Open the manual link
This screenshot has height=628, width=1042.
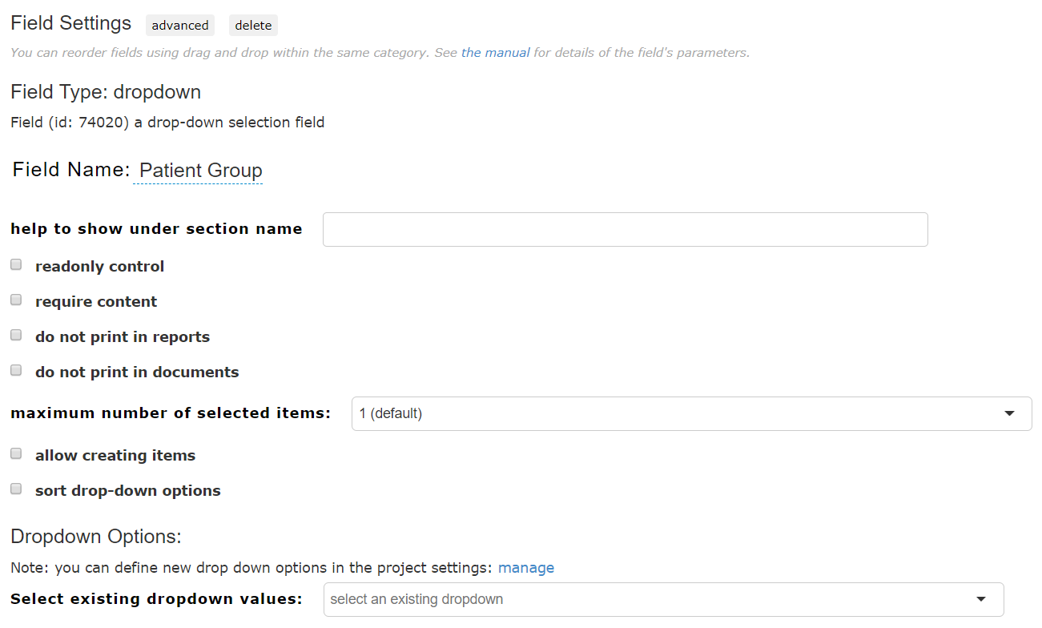point(496,53)
